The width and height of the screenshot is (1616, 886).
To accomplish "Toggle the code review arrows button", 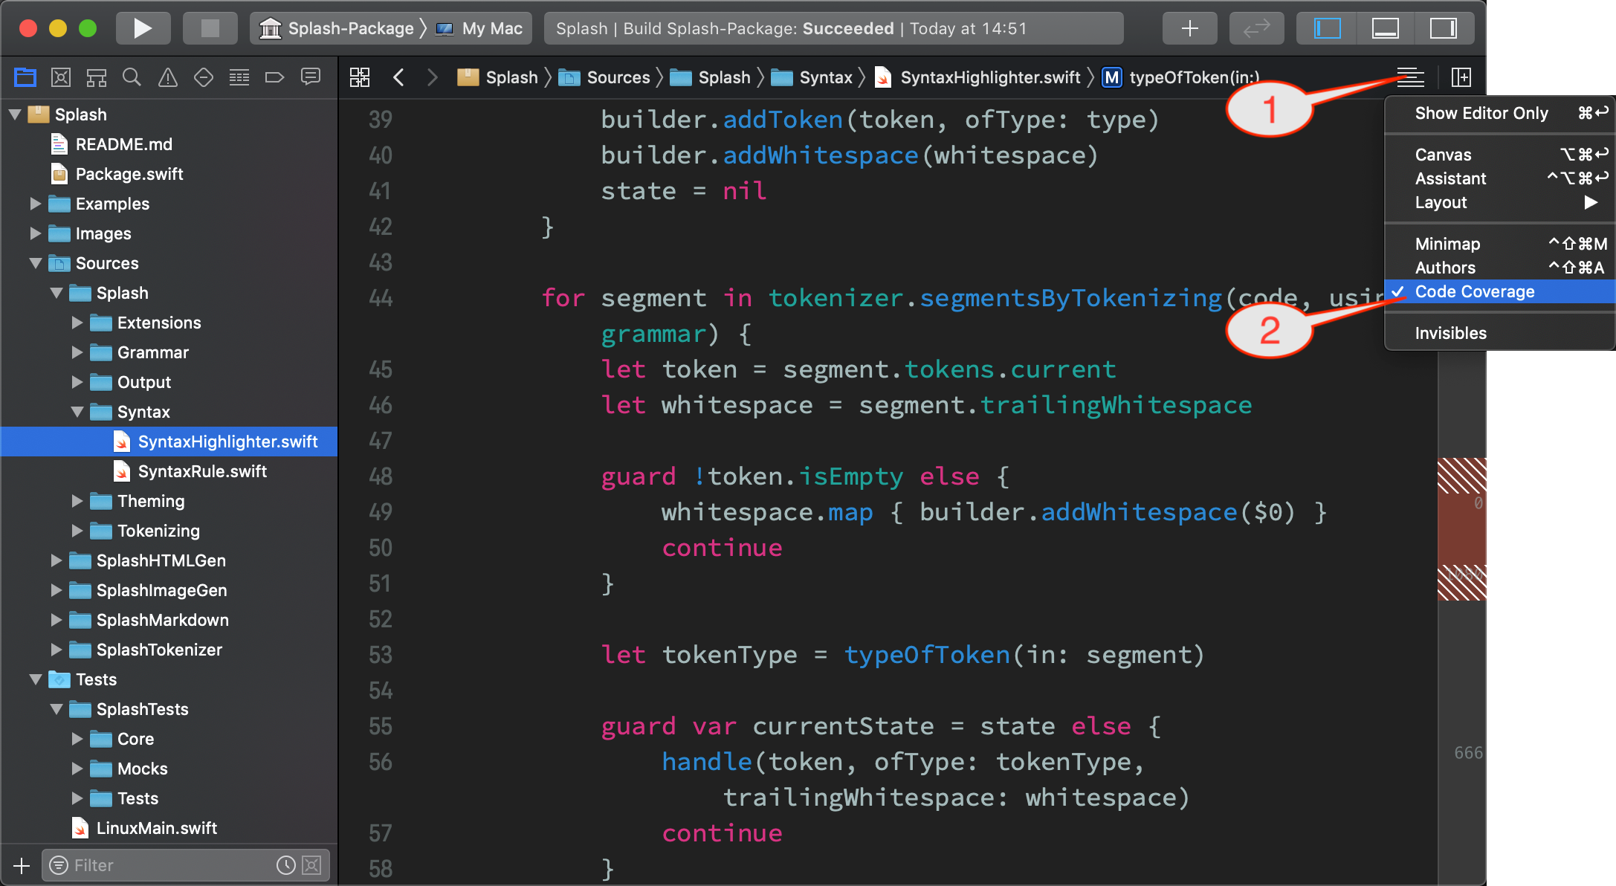I will [x=1256, y=28].
